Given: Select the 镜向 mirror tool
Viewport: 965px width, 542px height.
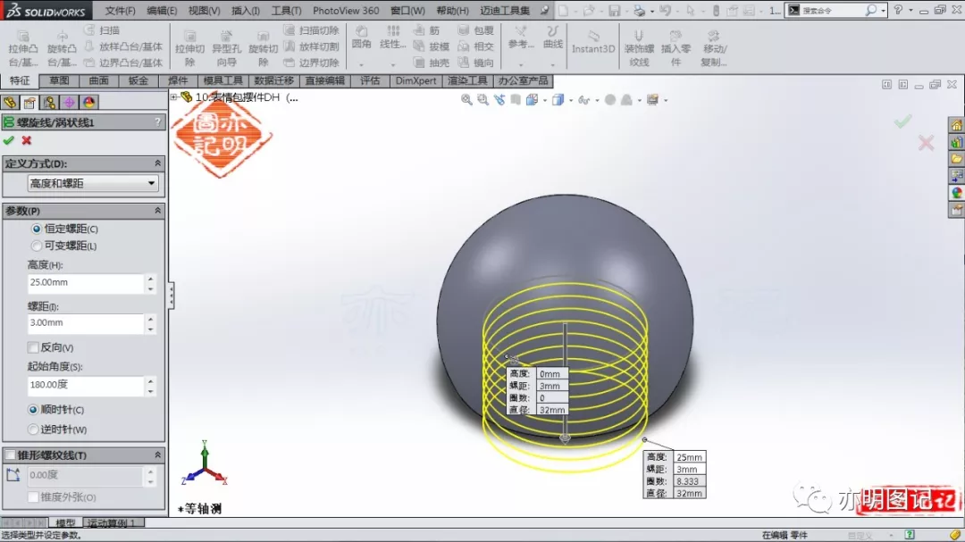Looking at the screenshot, I should coord(475,63).
